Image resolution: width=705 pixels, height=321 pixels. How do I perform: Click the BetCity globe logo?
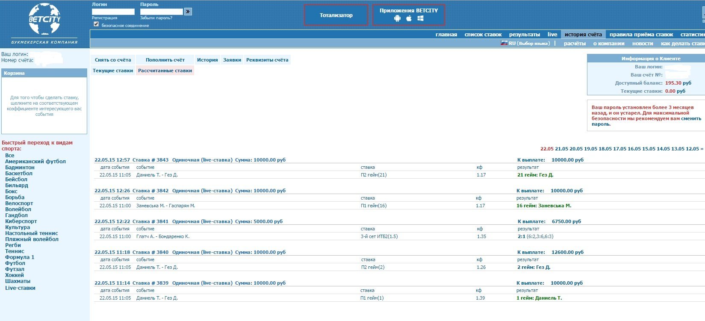[x=44, y=19]
